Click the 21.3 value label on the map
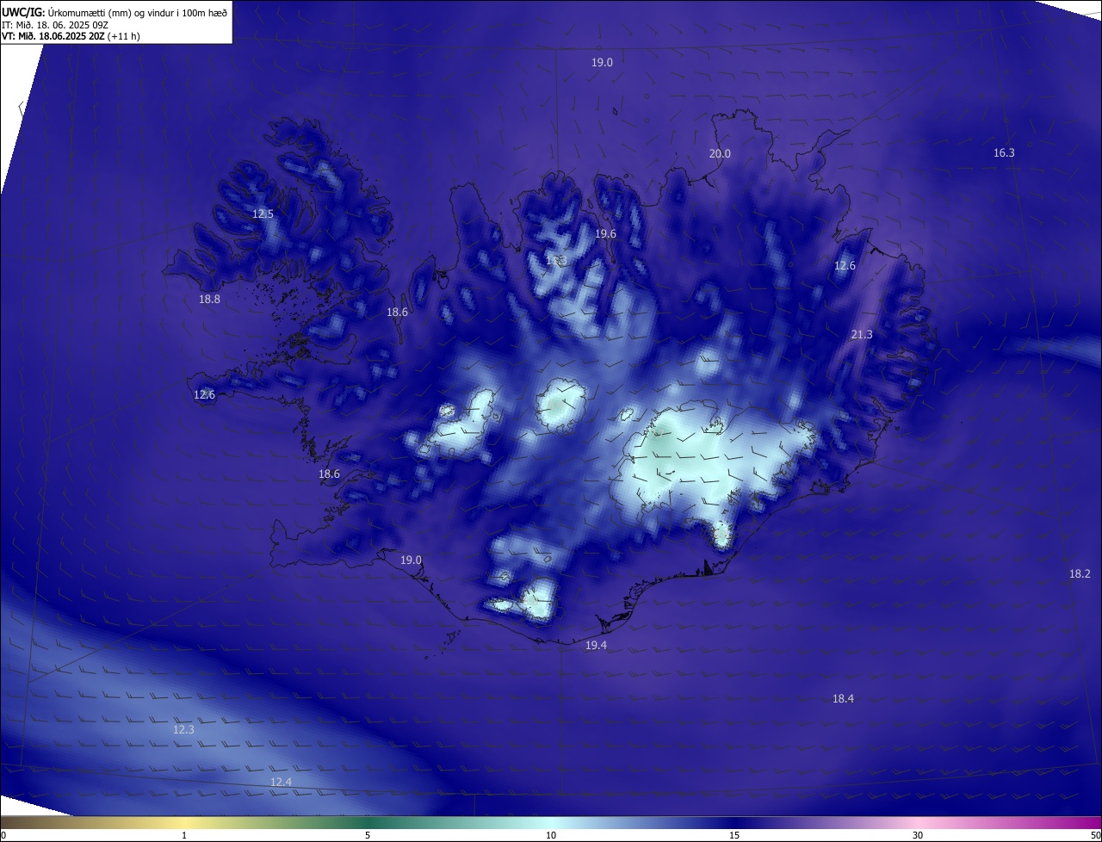Viewport: 1102px width, 842px height. tap(861, 334)
